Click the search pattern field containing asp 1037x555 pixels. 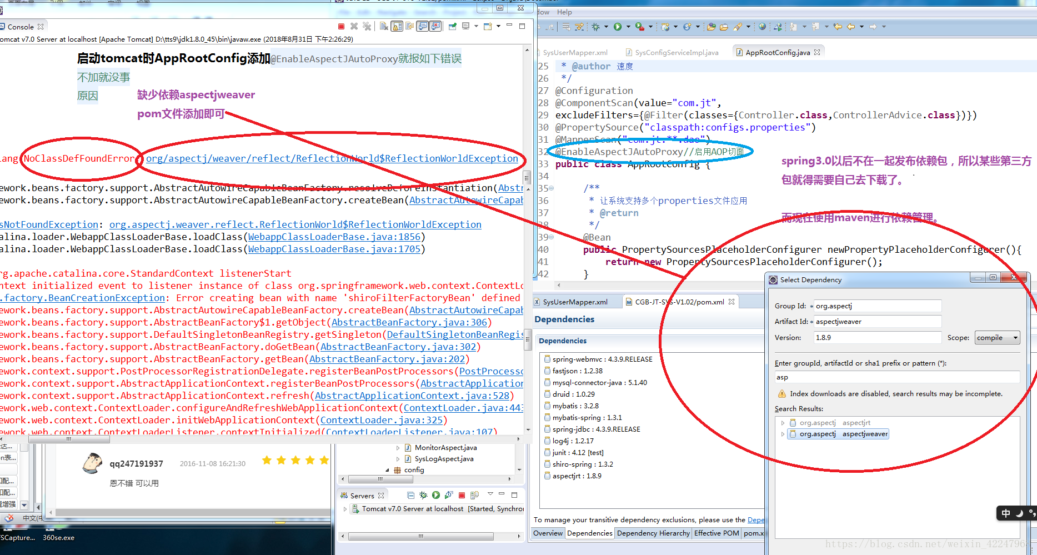(x=897, y=377)
